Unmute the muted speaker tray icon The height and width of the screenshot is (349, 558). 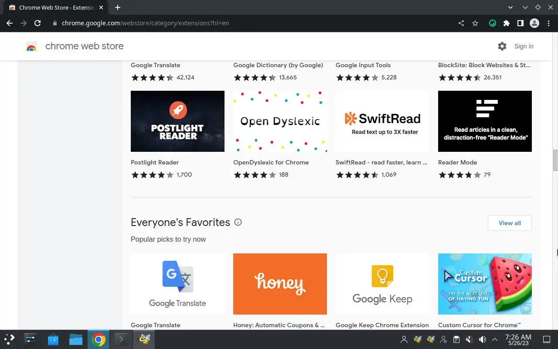[469, 339]
